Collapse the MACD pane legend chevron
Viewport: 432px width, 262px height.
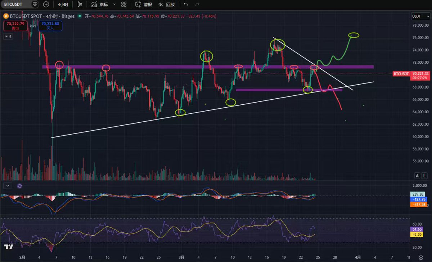8,186
